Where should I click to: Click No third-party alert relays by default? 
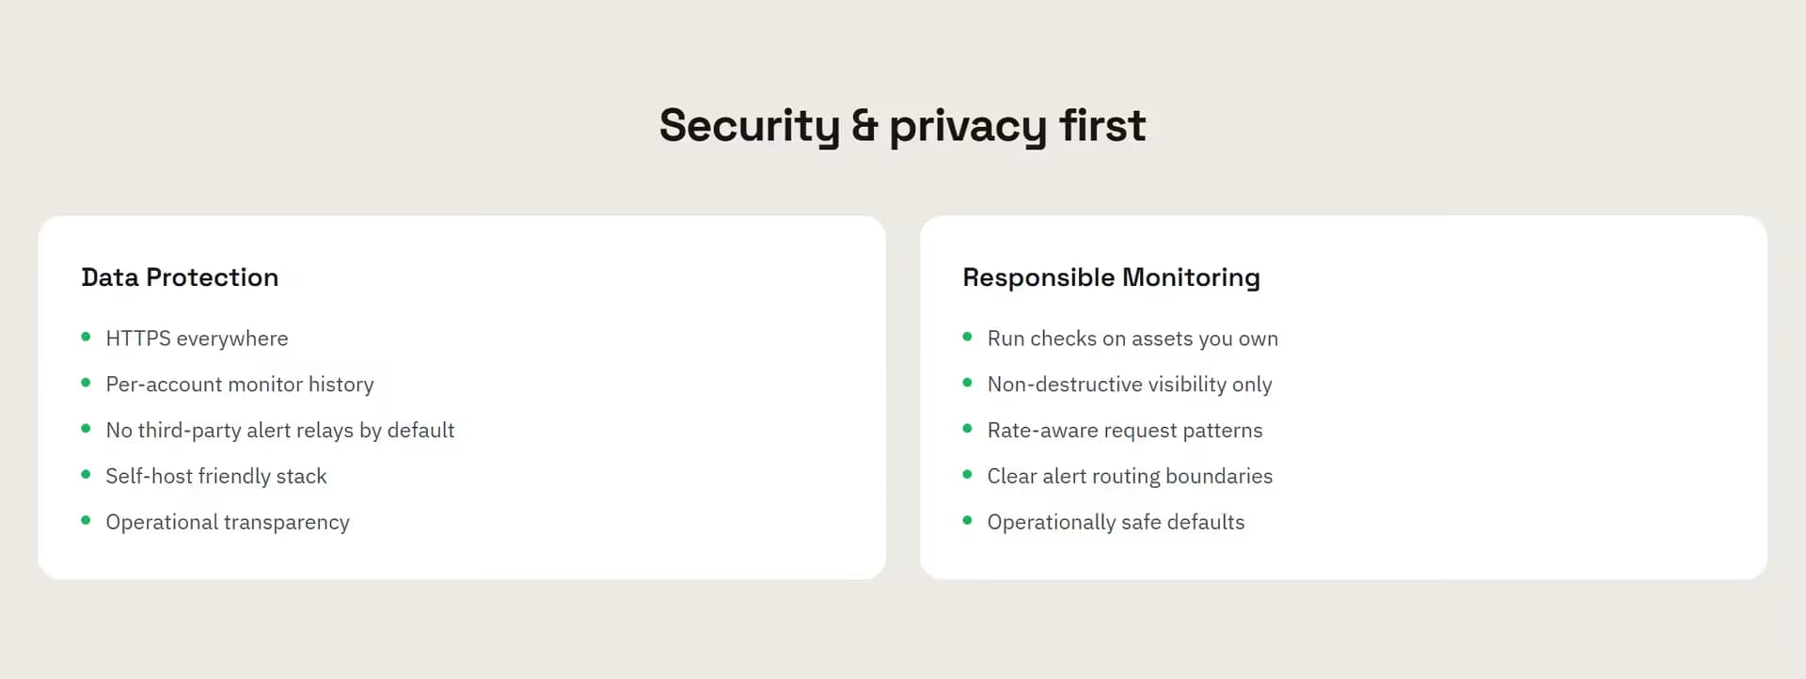[280, 431]
